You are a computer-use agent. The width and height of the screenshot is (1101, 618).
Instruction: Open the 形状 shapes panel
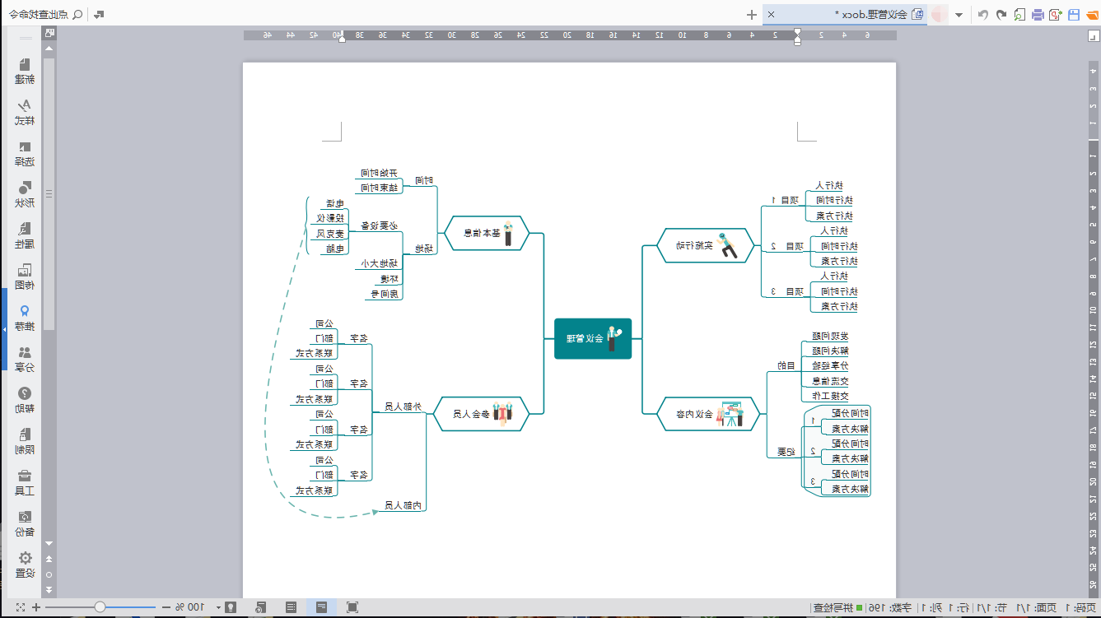[26, 195]
